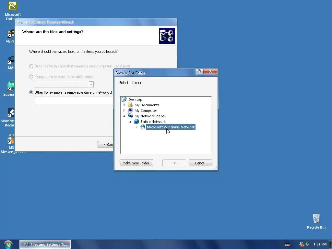Click the path input field for Other
This screenshot has width=332, height=249.
[x=74, y=101]
